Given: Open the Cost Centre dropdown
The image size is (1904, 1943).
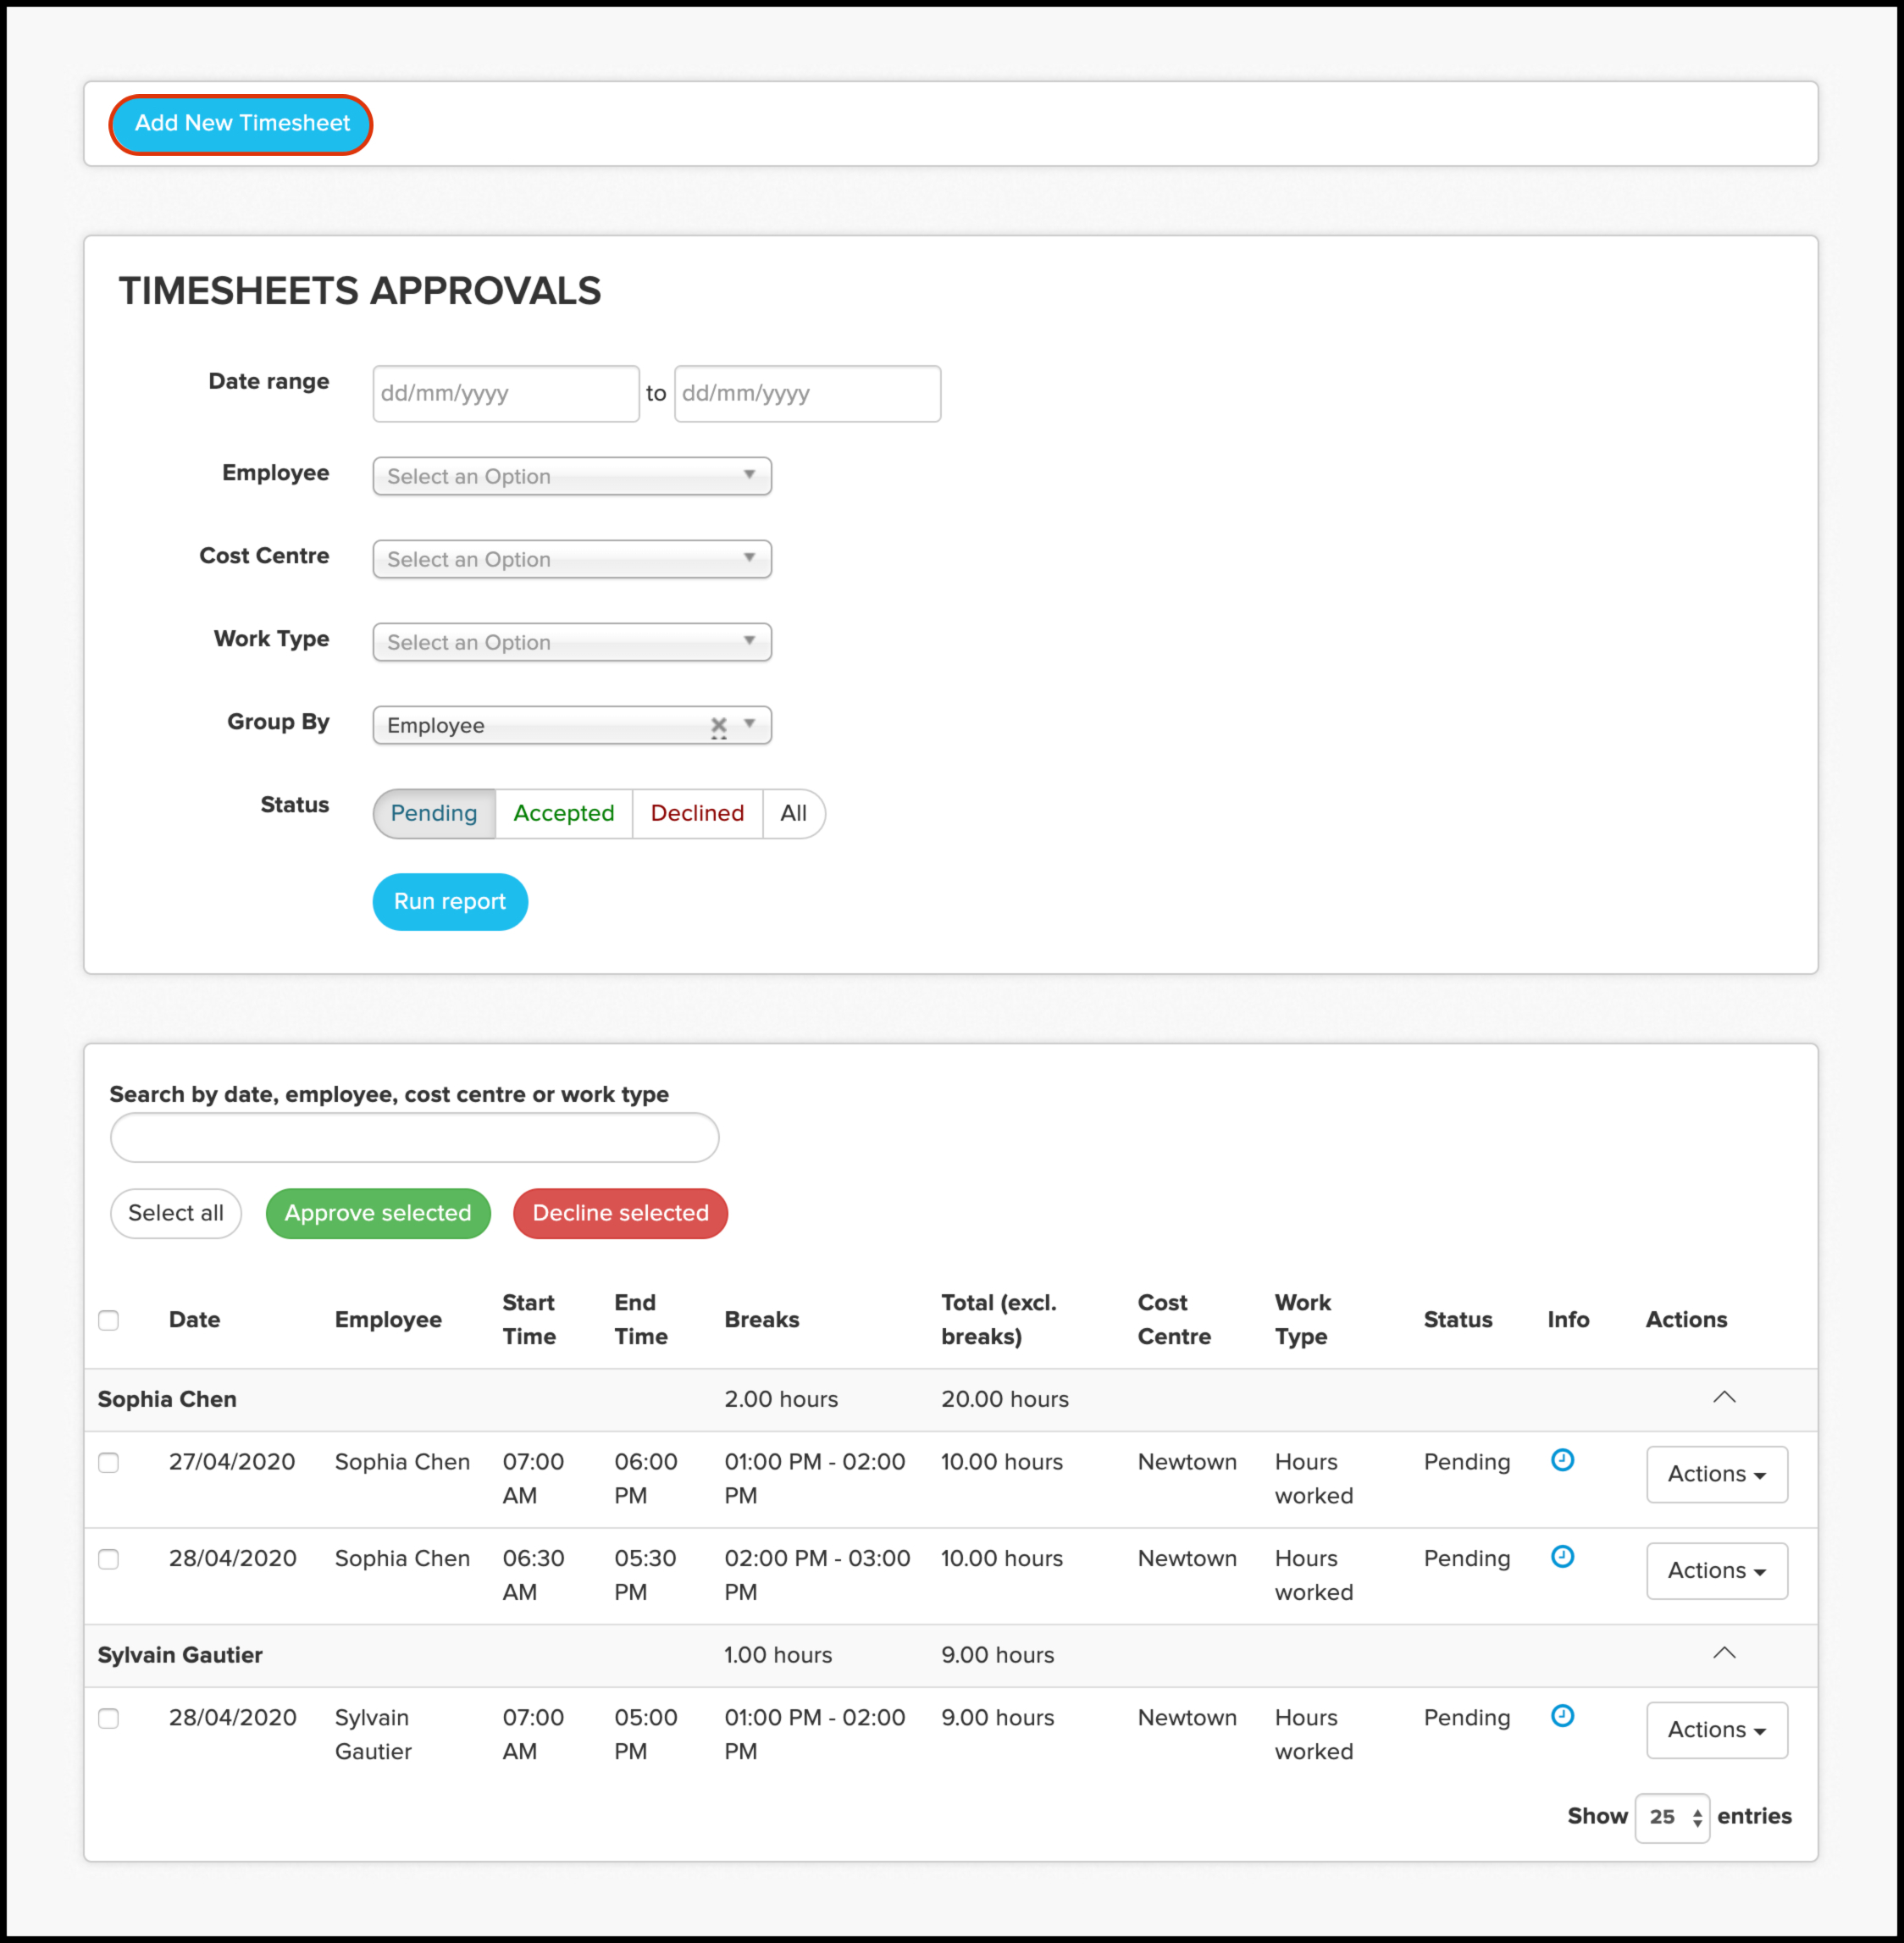Looking at the screenshot, I should [571, 559].
